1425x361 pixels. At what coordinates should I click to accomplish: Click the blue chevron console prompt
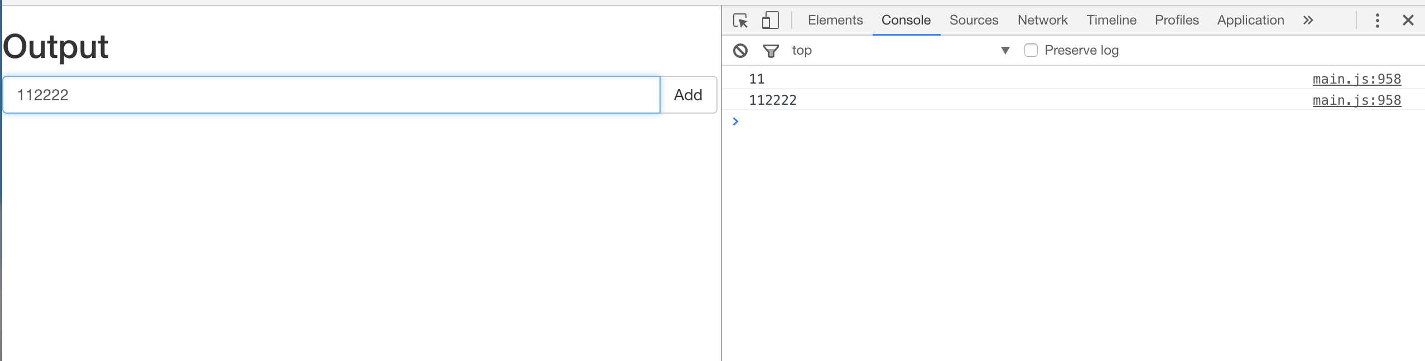tap(736, 121)
